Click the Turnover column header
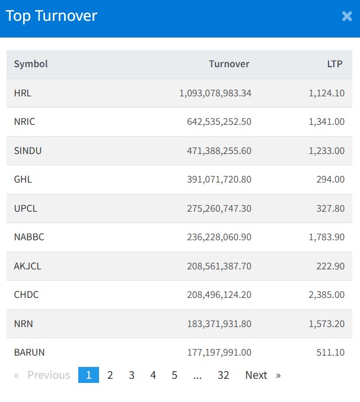Image resolution: width=360 pixels, height=402 pixels. coord(229,64)
